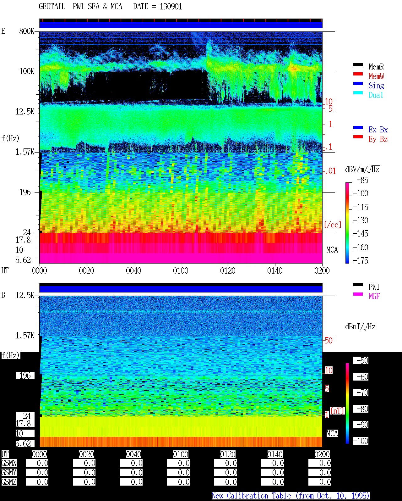This screenshot has width=402, height=501.
Task: Click the 0120 UT label below magnetic panel
Action: point(228,454)
